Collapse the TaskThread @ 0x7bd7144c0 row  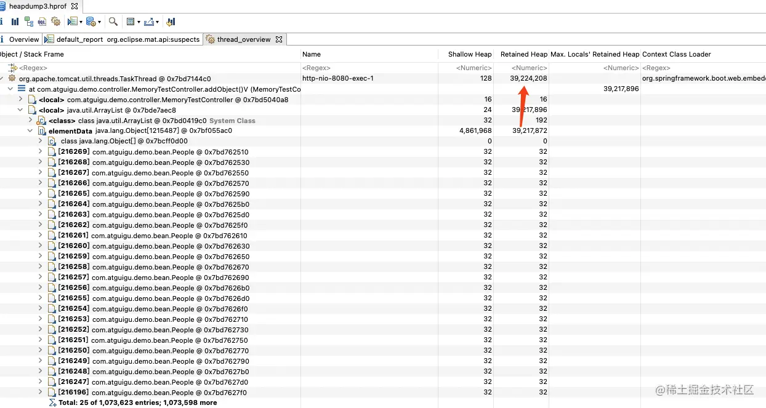click(2, 78)
